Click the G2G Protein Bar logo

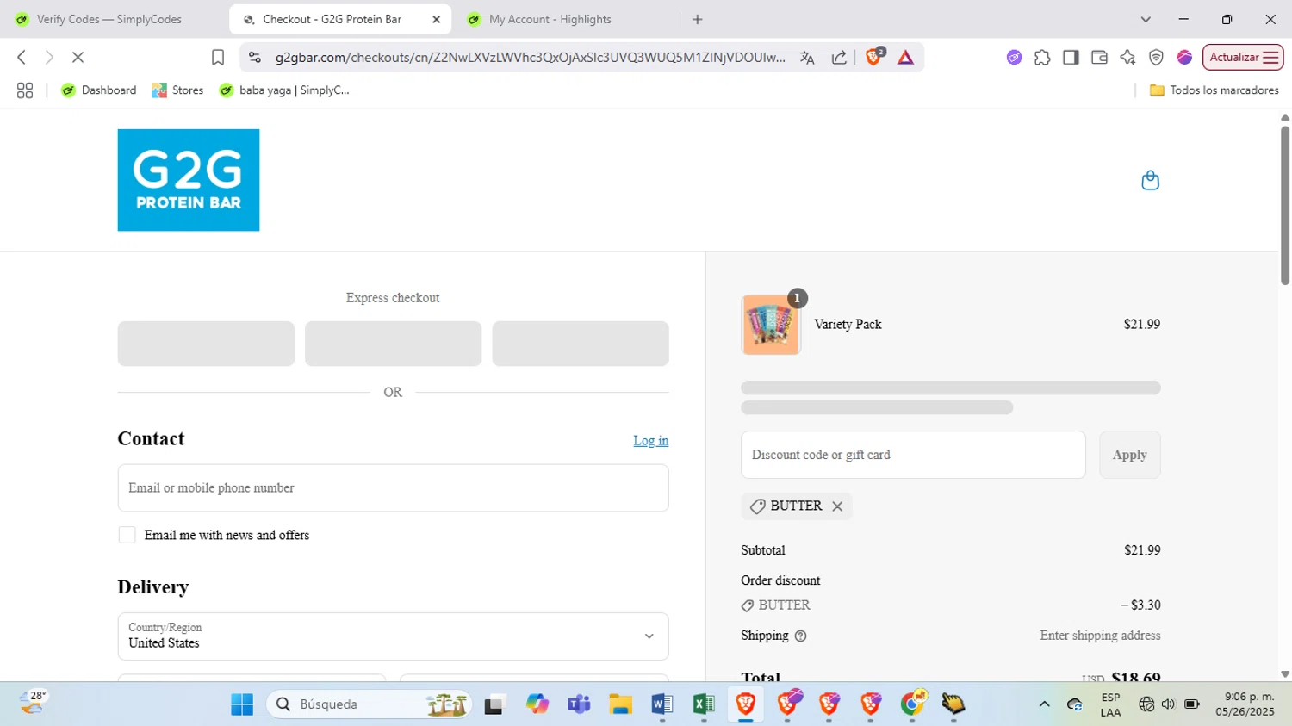tap(189, 180)
